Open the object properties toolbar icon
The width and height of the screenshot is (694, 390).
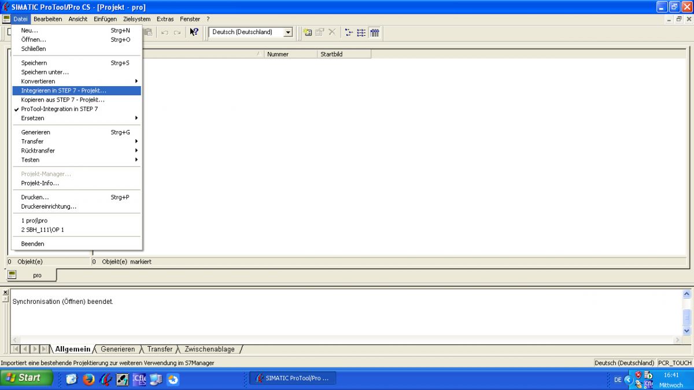tap(319, 32)
